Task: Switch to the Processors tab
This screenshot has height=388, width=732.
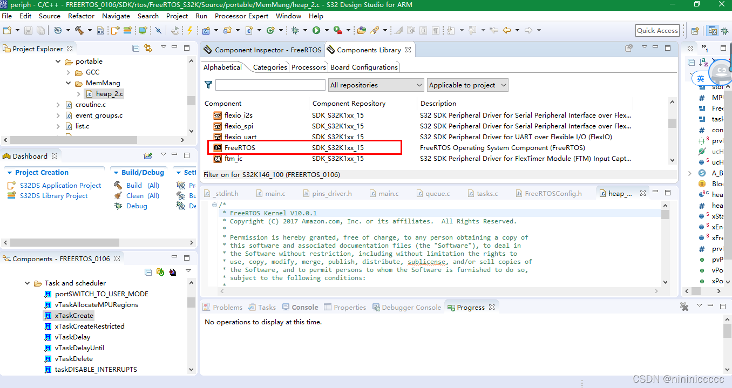Action: (x=309, y=67)
